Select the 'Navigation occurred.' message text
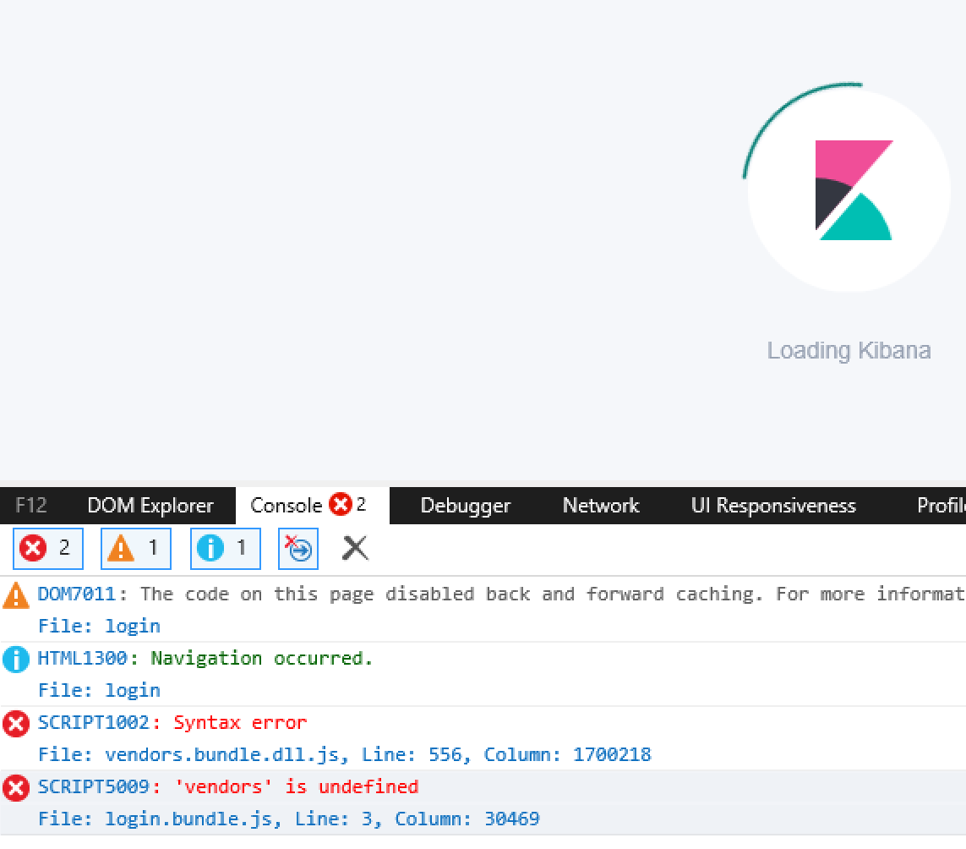The height and width of the screenshot is (849, 966). [x=262, y=658]
